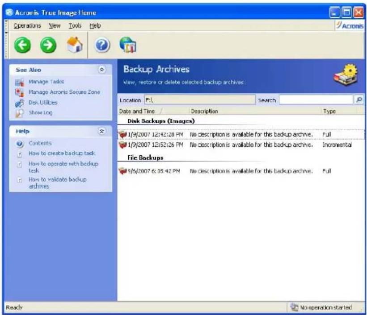Open the View menu
The height and width of the screenshot is (315, 367).
[x=55, y=25]
